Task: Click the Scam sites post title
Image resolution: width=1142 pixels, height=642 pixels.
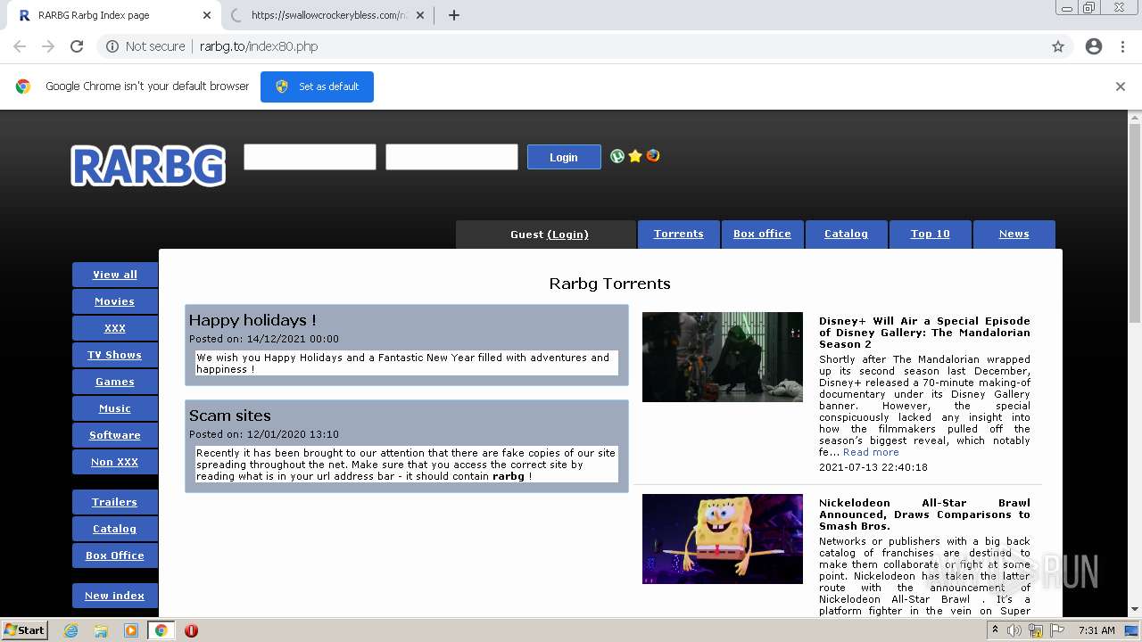Action: point(229,416)
